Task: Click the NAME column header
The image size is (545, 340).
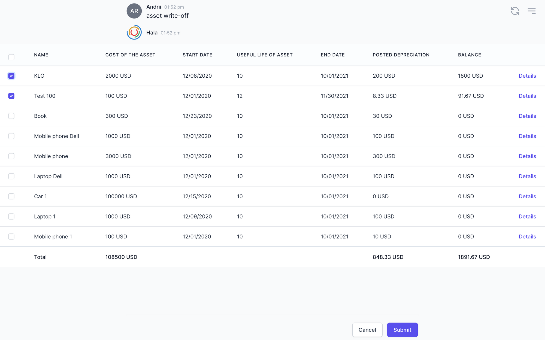Action: click(41, 55)
